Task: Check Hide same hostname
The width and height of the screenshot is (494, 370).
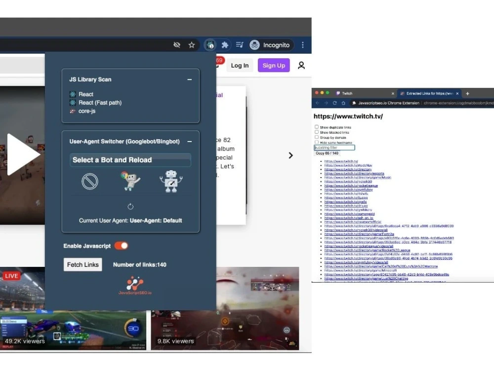Action: click(x=317, y=142)
